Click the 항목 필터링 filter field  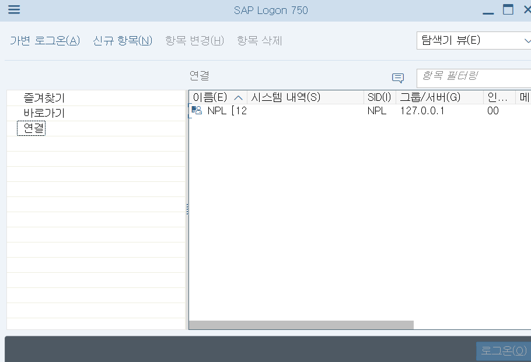click(474, 78)
